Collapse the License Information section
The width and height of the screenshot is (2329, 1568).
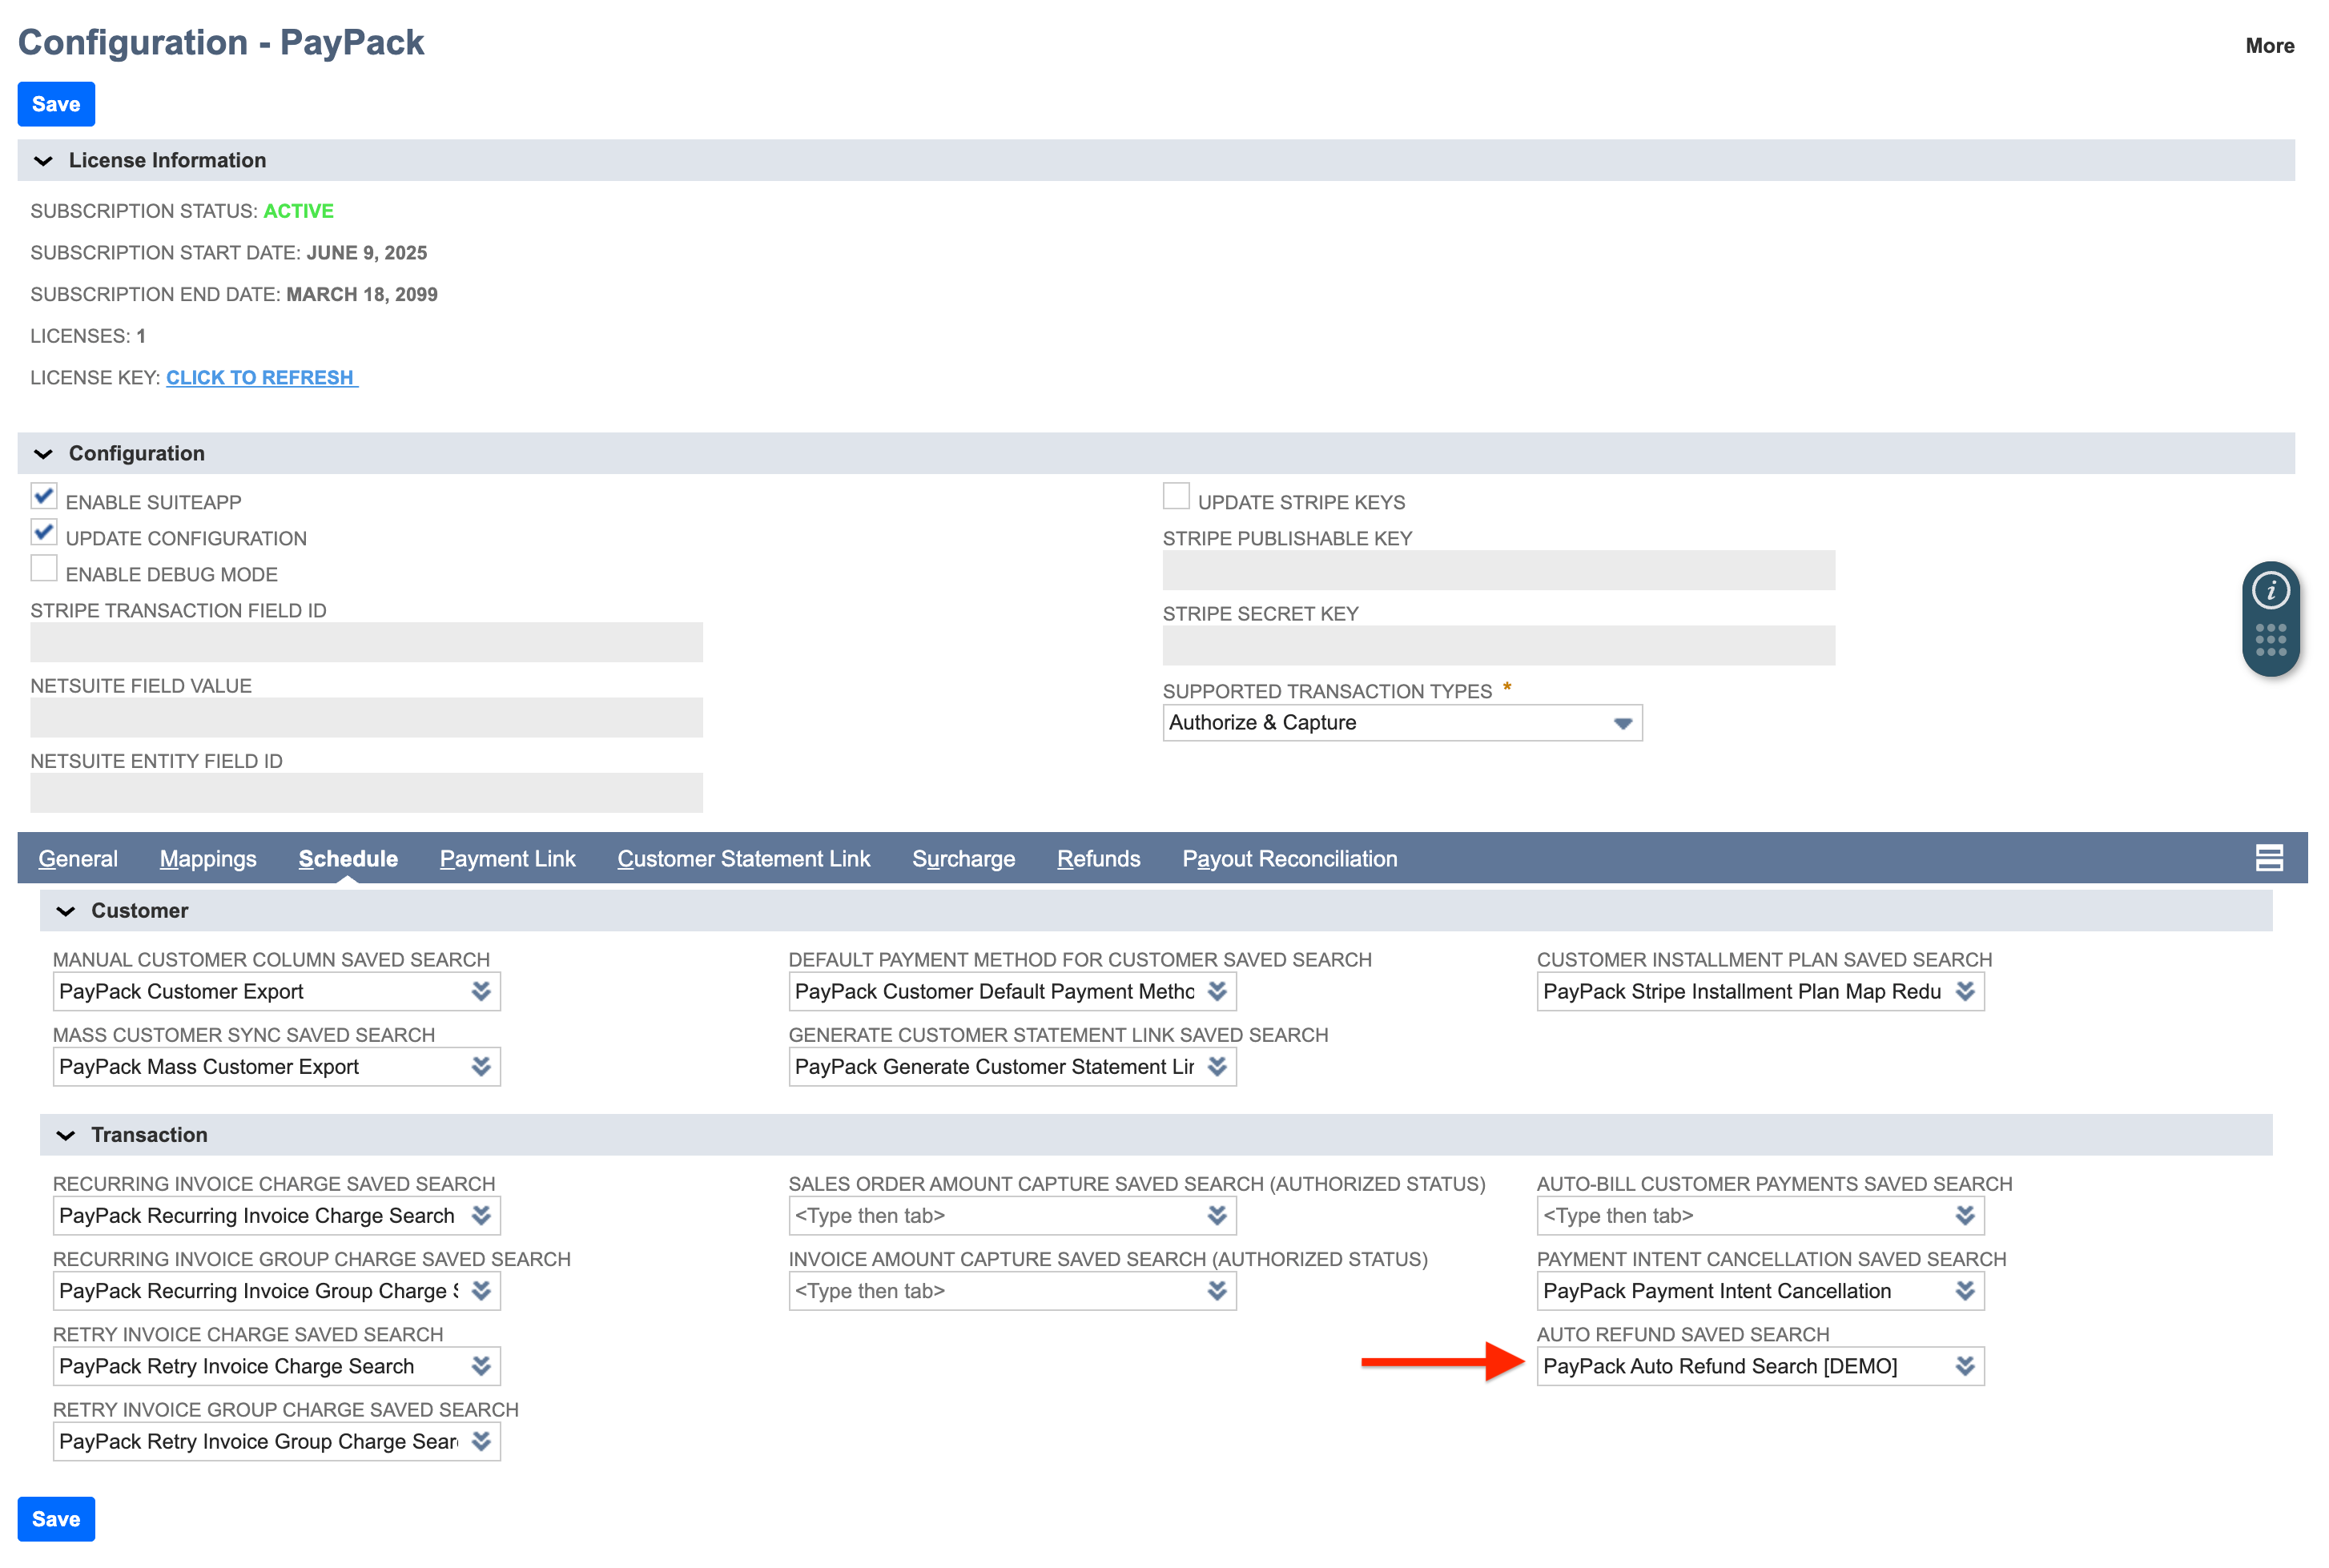coord(43,161)
